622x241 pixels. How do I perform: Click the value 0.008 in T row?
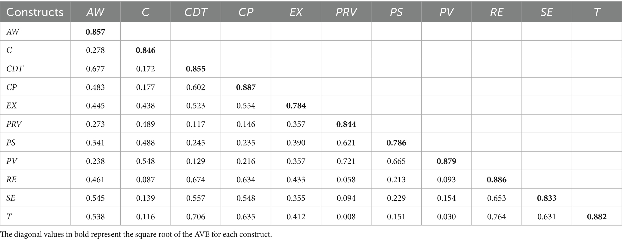click(346, 217)
